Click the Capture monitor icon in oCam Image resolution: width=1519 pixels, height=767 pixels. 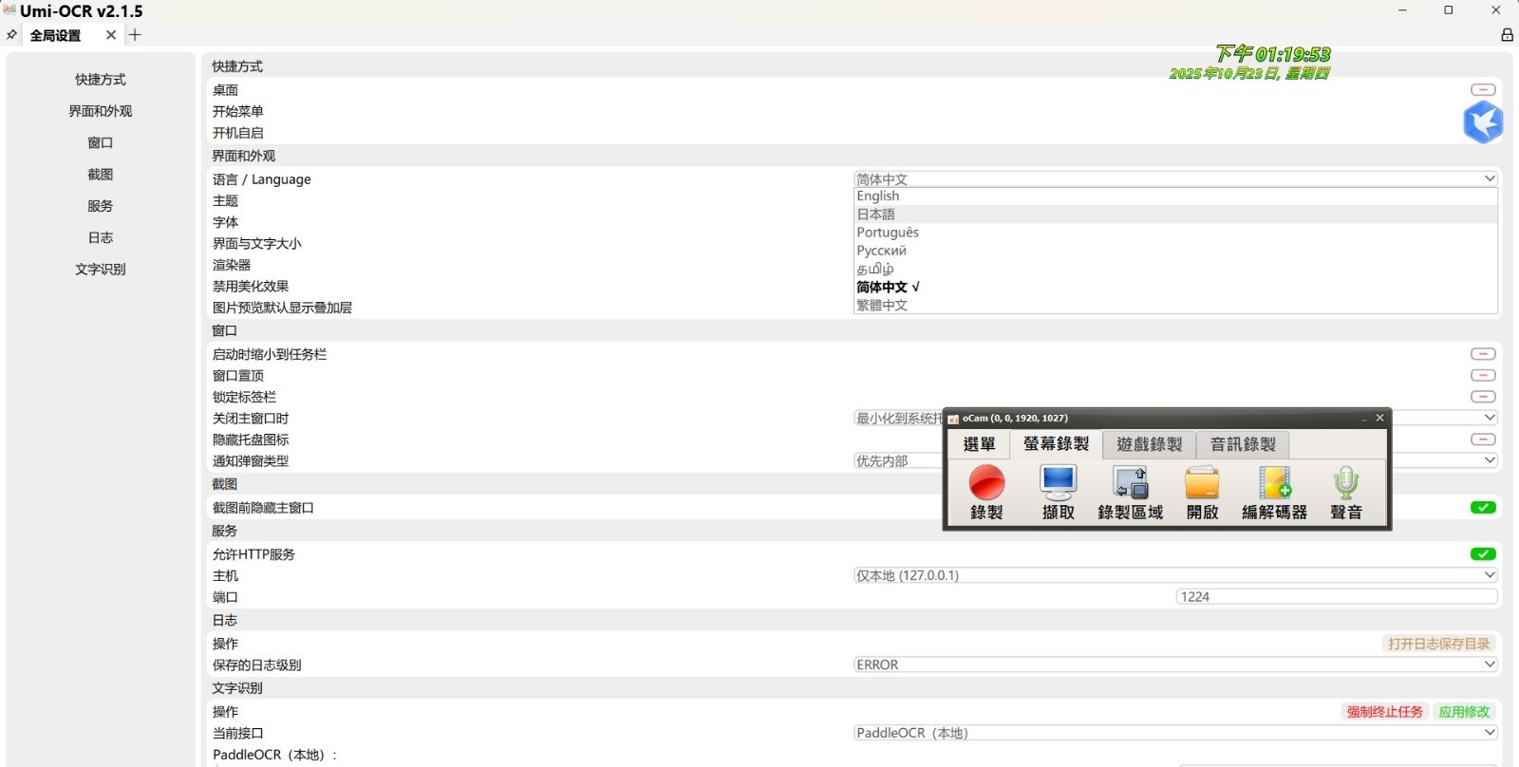(1058, 483)
